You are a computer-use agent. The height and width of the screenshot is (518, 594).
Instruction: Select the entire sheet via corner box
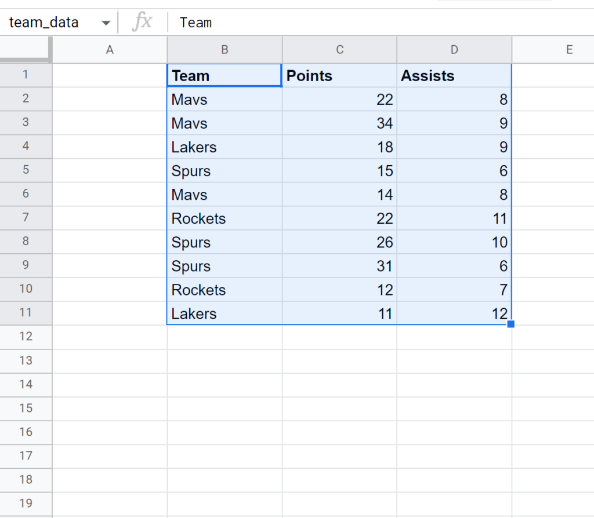coord(26,50)
